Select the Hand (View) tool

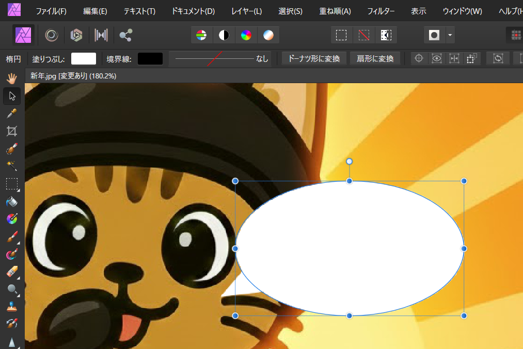click(12, 78)
